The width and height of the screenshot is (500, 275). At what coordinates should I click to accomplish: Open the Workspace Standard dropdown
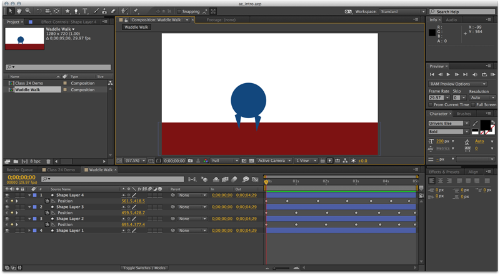(x=402, y=11)
